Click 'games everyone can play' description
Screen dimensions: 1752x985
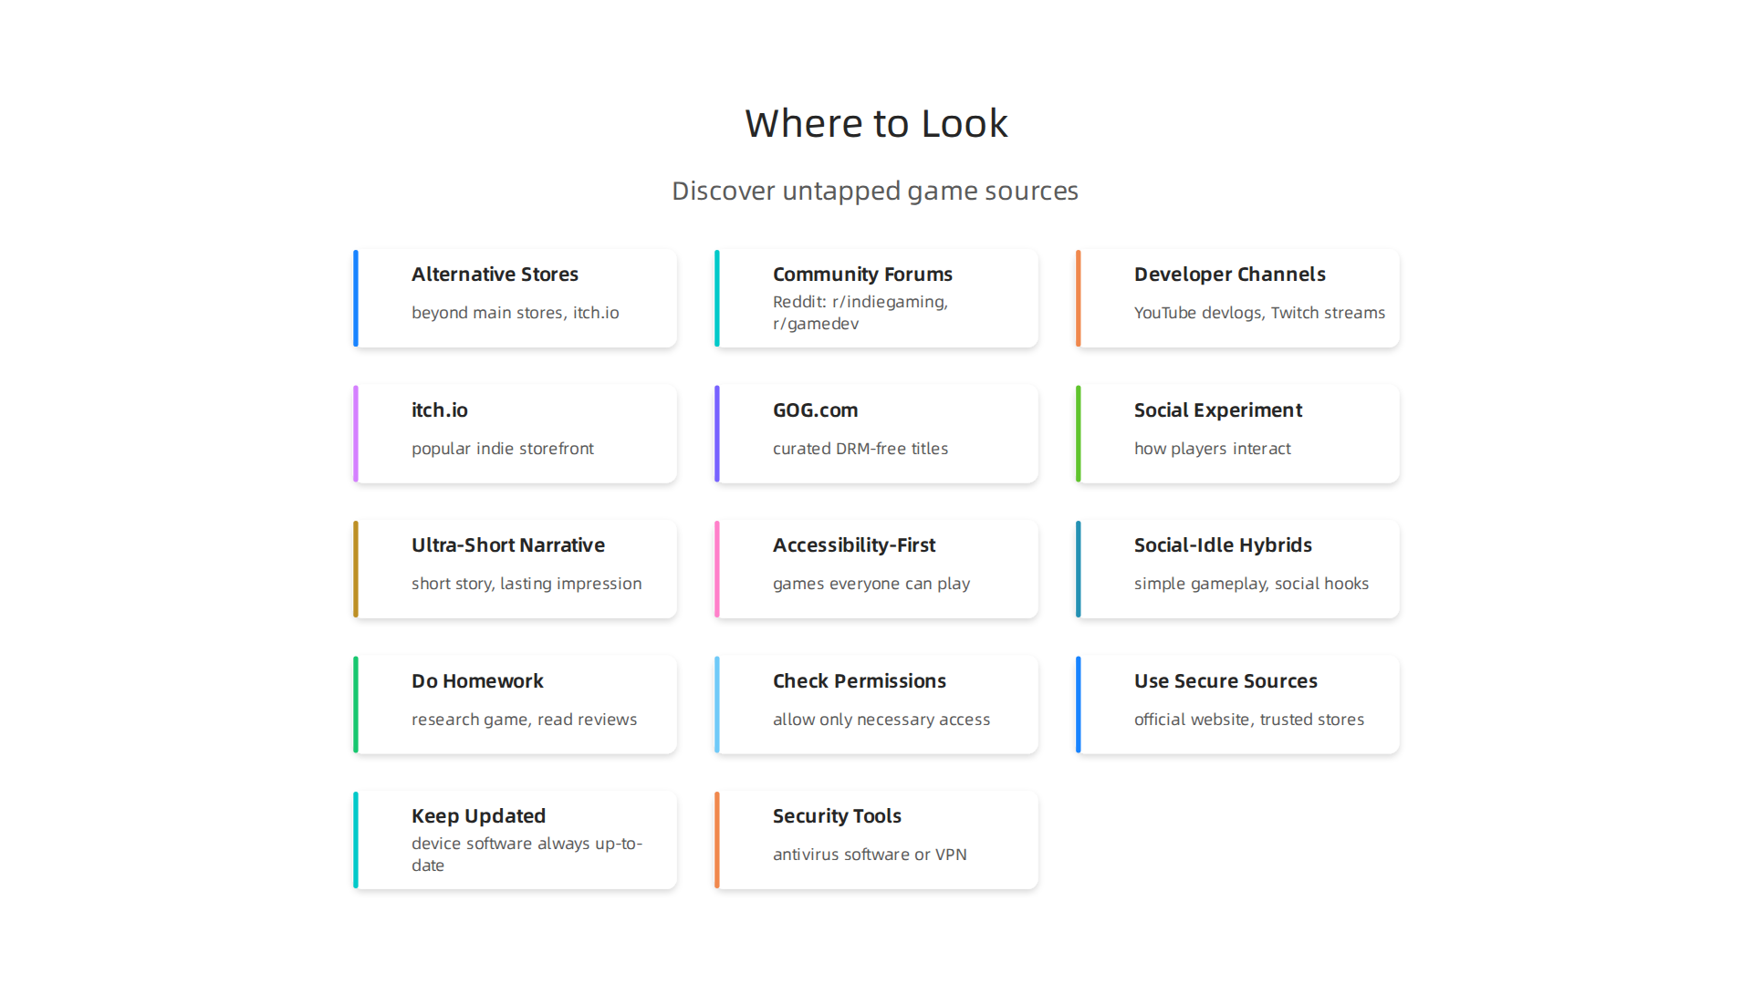871,584
